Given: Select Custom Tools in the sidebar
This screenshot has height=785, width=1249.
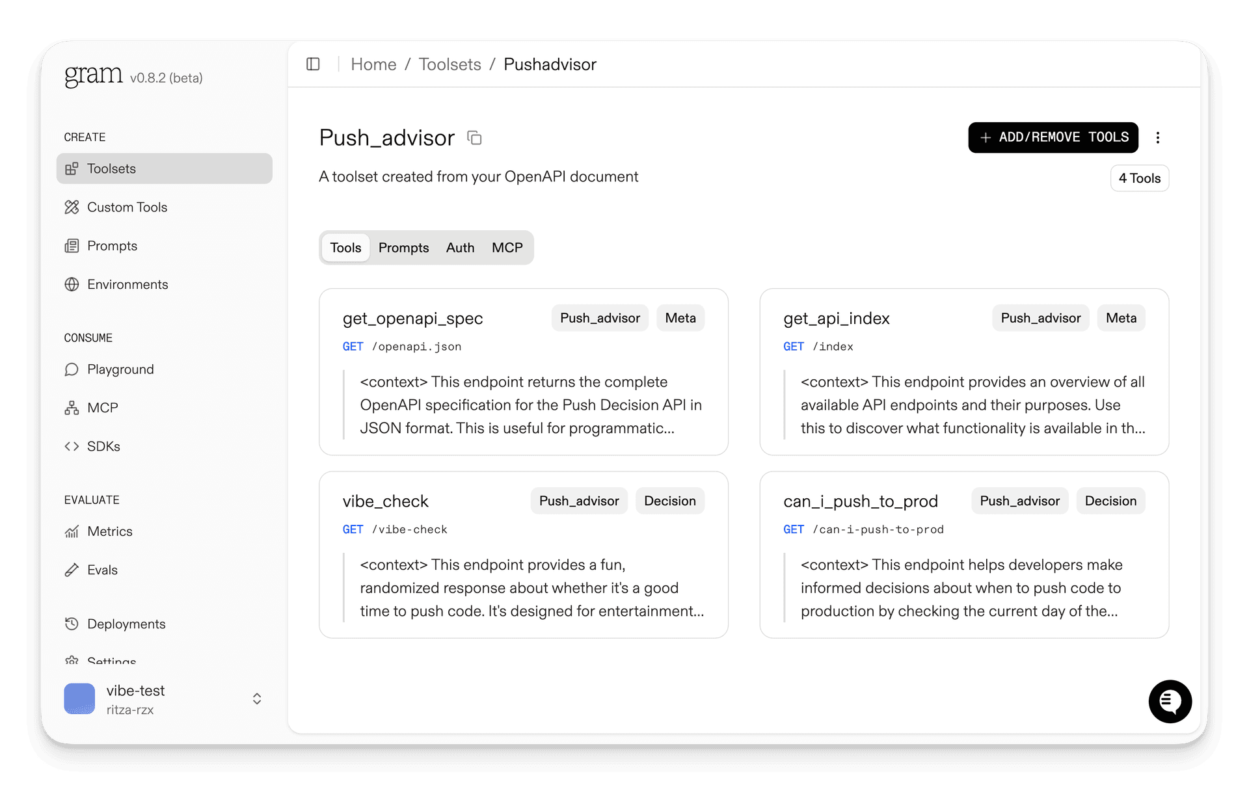Looking at the screenshot, I should tap(127, 207).
